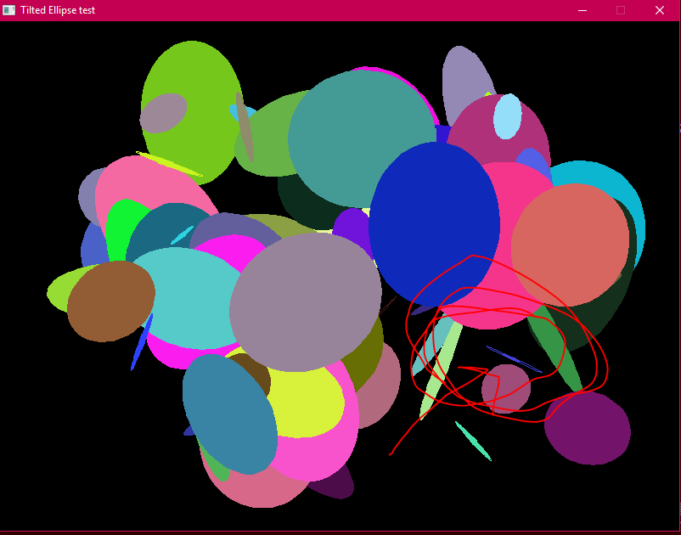This screenshot has width=681, height=535.
Task: Click the big gray-purple ellipse in center
Action: click(306, 301)
